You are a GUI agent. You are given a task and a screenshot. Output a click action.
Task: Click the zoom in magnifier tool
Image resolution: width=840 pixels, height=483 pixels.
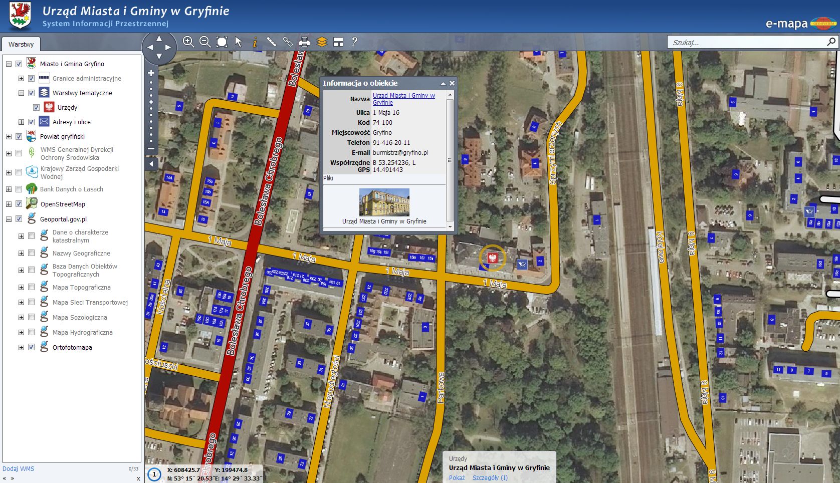pos(188,42)
